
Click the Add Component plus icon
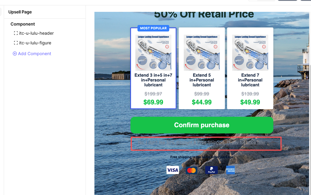15,54
